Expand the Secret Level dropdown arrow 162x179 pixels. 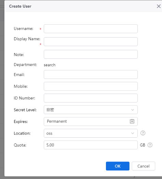tap(133, 110)
